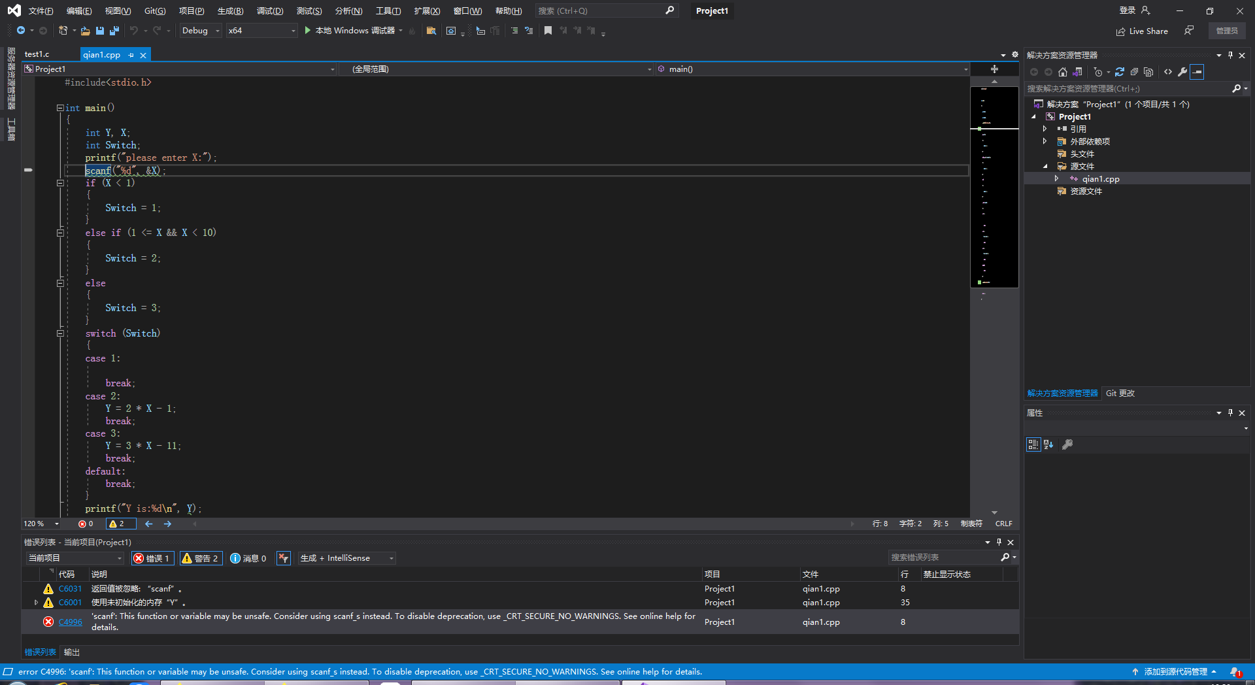This screenshot has width=1255, height=685.
Task: Toggle the warnings filter showing 2 warnings
Action: (201, 558)
